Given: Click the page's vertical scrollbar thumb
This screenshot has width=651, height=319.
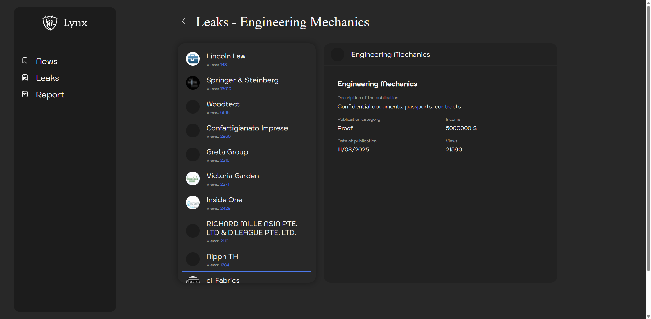Looking at the screenshot, I should (648, 137).
